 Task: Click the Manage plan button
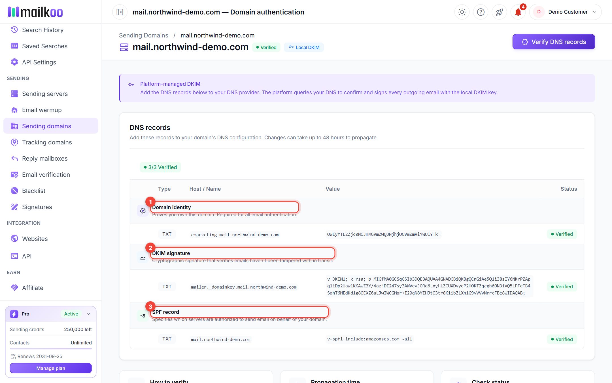tap(51, 368)
